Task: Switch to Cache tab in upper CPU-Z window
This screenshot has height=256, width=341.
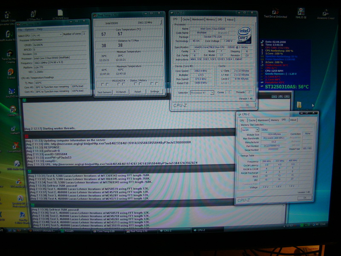Action: pyautogui.click(x=186, y=19)
